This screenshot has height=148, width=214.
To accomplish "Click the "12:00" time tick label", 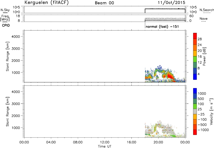I will click(x=105, y=142).
